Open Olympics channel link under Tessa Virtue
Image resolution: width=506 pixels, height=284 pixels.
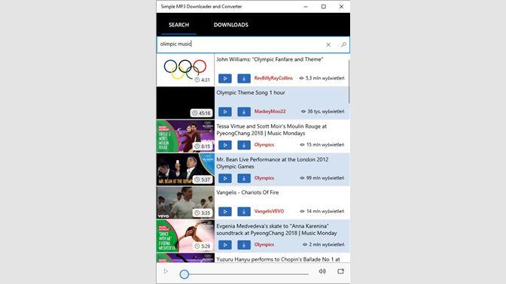click(x=264, y=145)
